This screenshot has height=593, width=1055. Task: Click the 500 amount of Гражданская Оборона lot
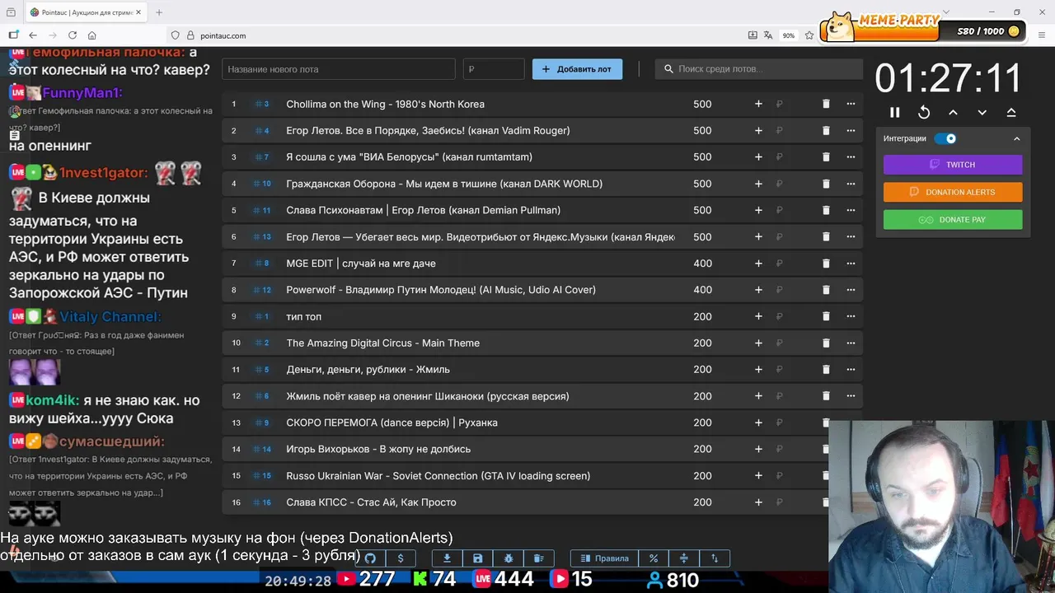[702, 184]
